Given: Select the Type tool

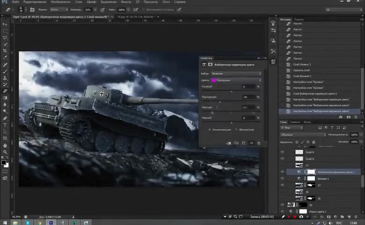Looking at the screenshot, I should 5,125.
